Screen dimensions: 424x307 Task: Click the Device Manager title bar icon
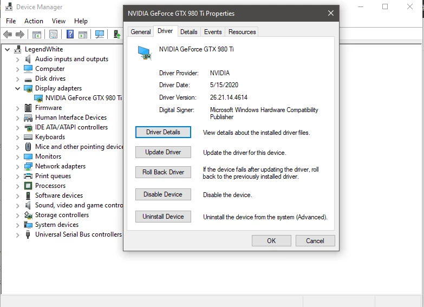(9, 6)
